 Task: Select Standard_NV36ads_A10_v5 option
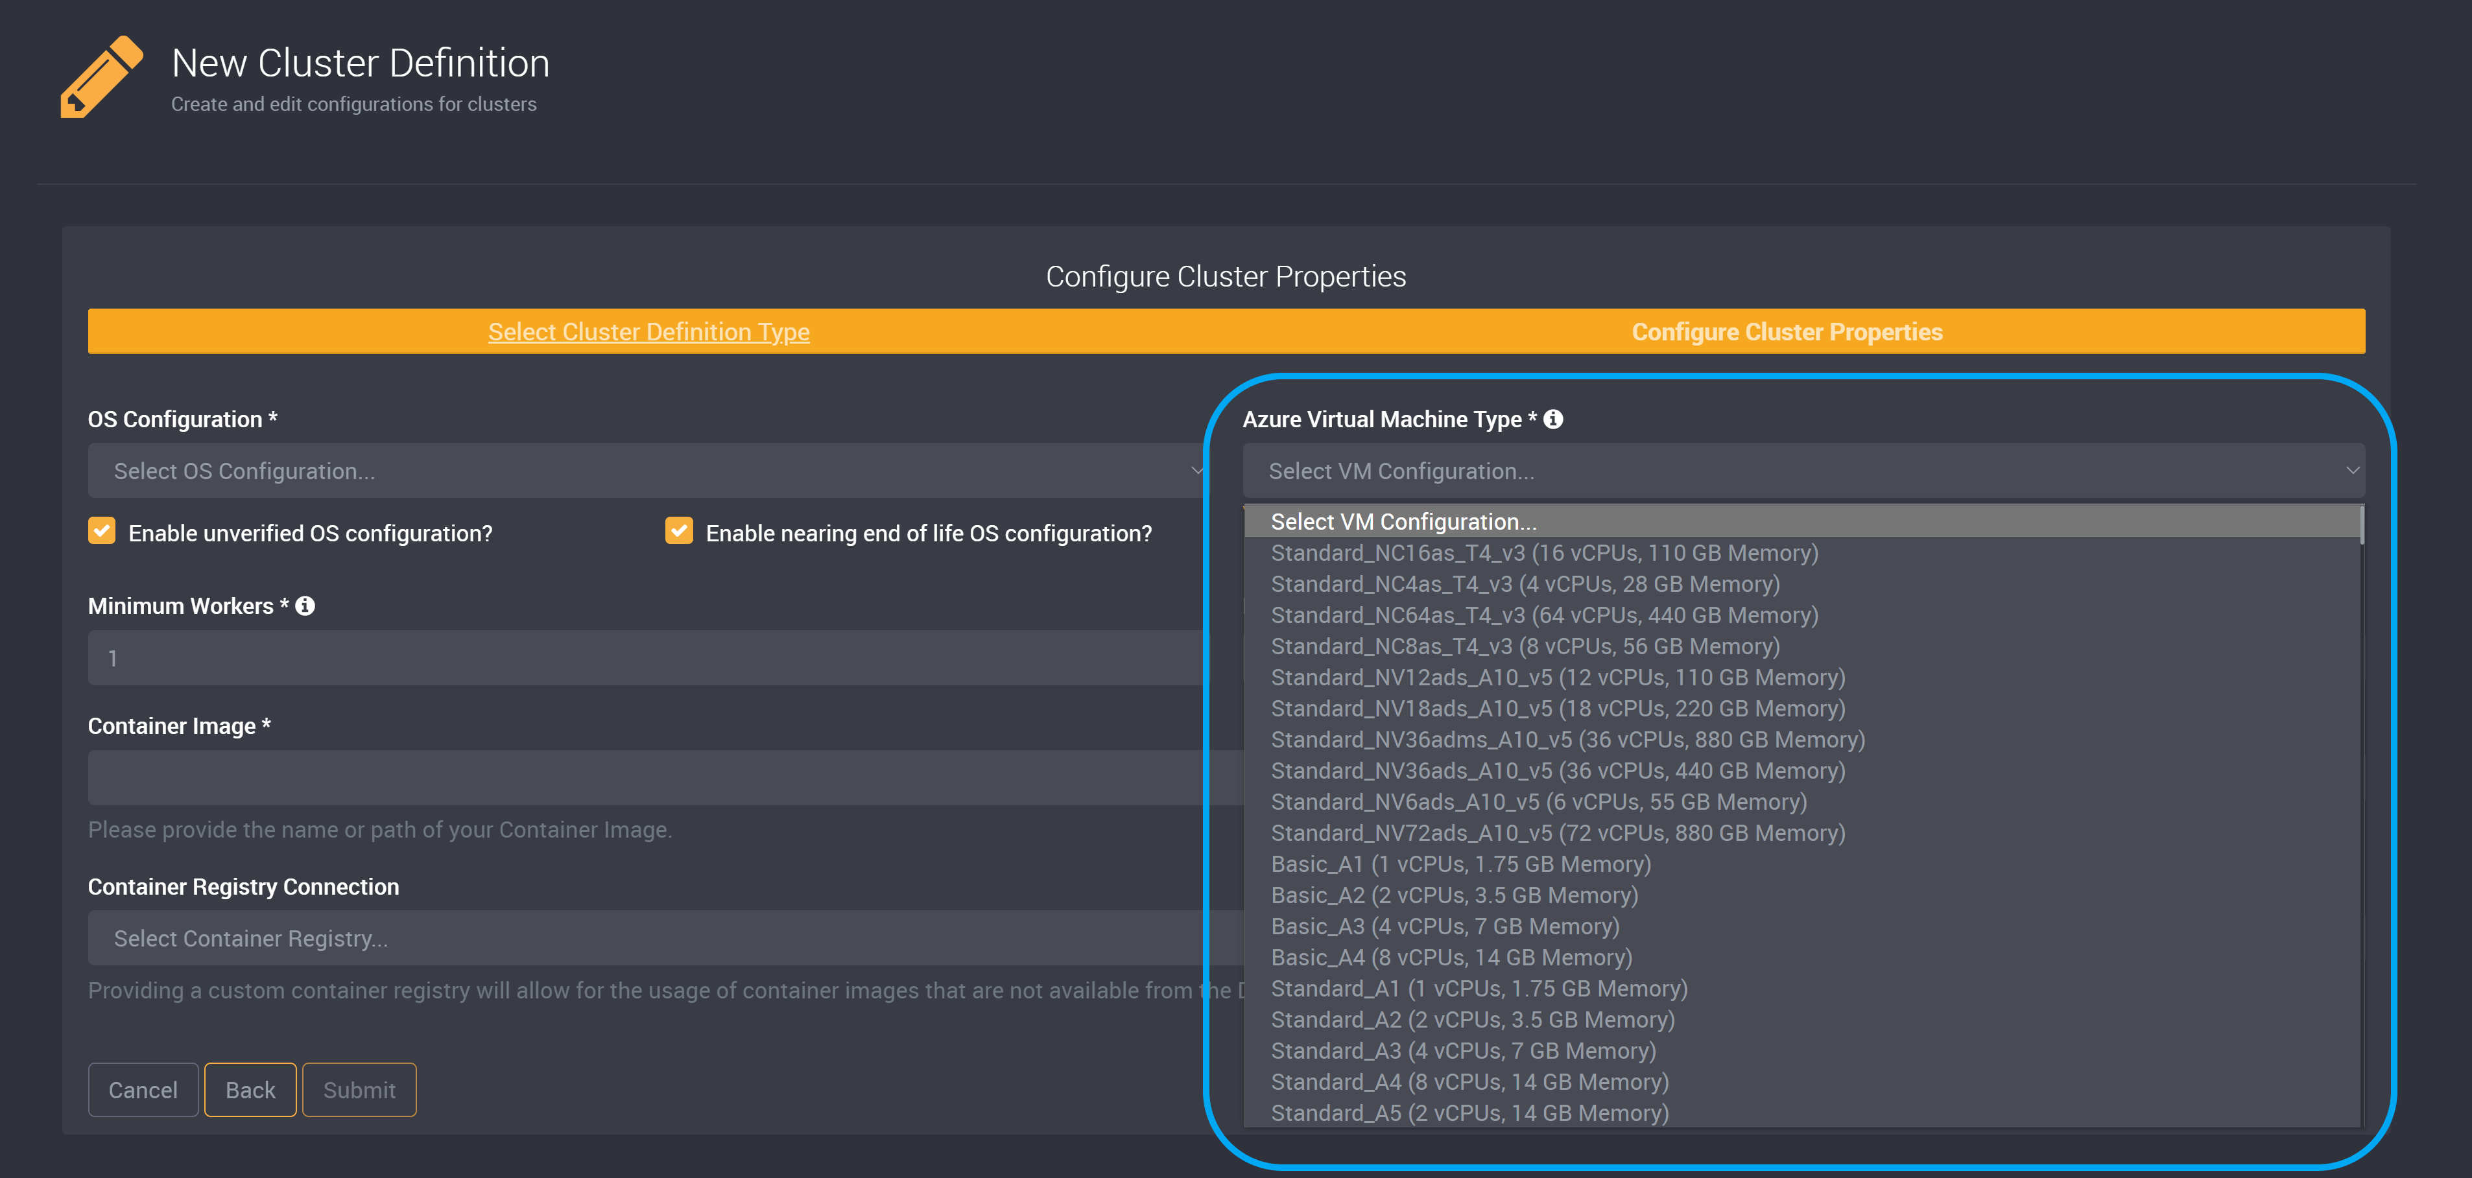tap(1801, 772)
